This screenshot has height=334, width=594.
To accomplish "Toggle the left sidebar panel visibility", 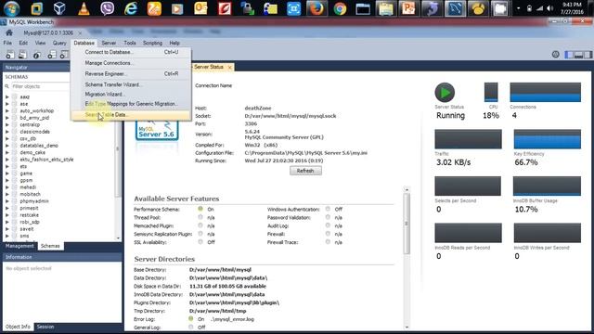I will pyautogui.click(x=569, y=55).
